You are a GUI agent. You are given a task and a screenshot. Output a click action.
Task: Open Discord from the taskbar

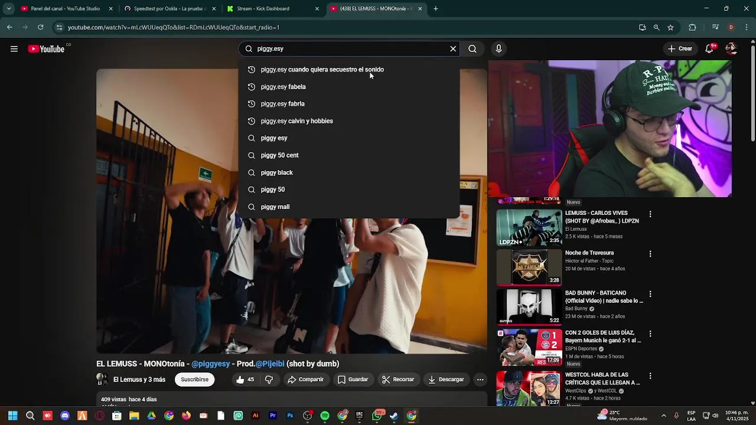[x=65, y=416]
